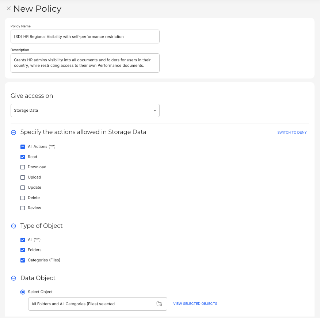Toggle the All Actions ('*') checkbox
The height and width of the screenshot is (318, 320).
point(23,147)
